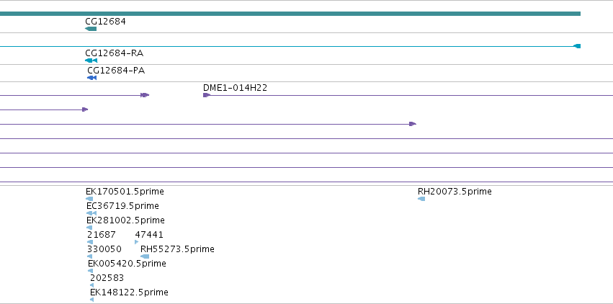This screenshot has height=304, width=613.
Task: Click the 21687 feature arrow
Action: (90, 242)
